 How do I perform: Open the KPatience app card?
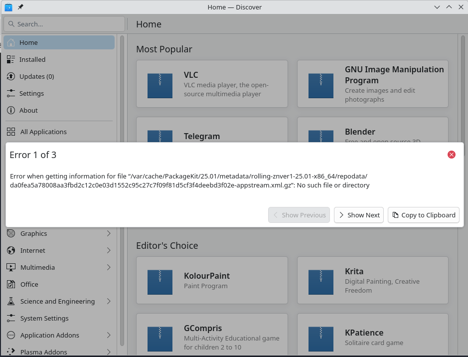373,335
